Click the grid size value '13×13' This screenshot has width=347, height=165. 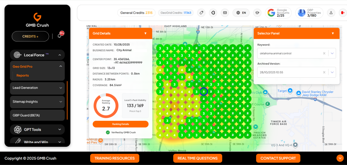(111, 68)
